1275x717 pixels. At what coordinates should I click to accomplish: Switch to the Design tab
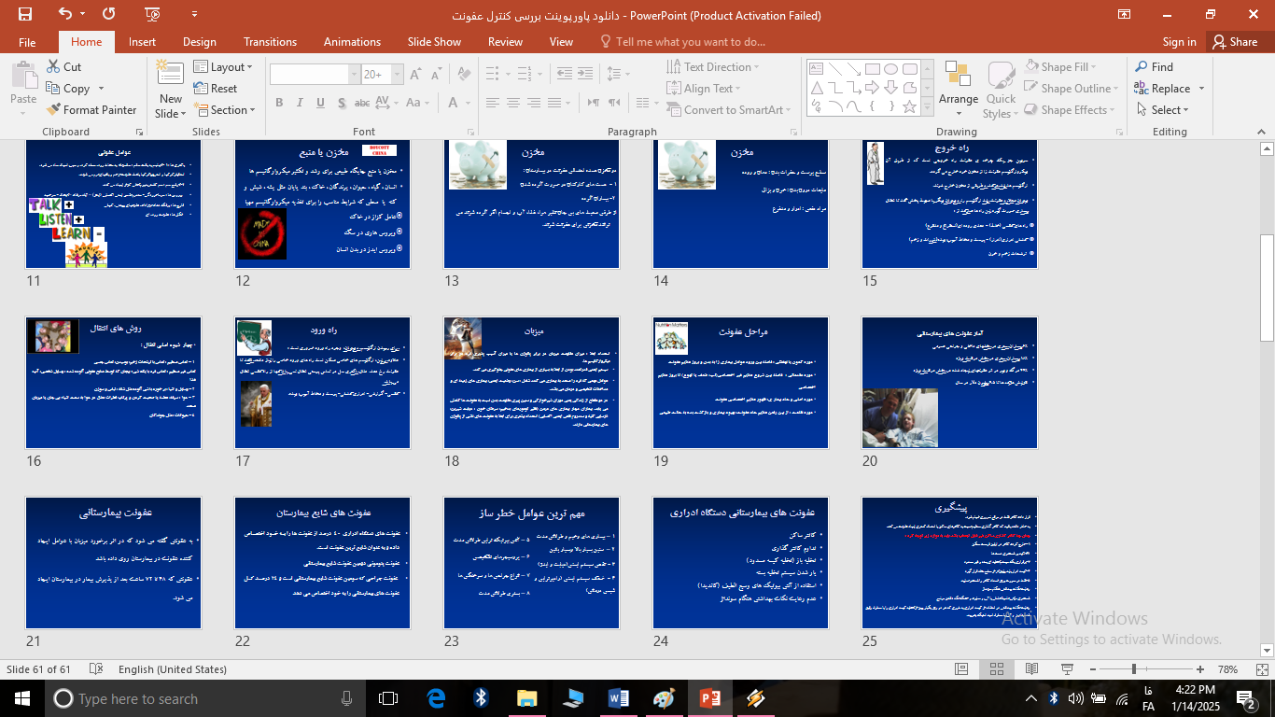click(x=199, y=41)
